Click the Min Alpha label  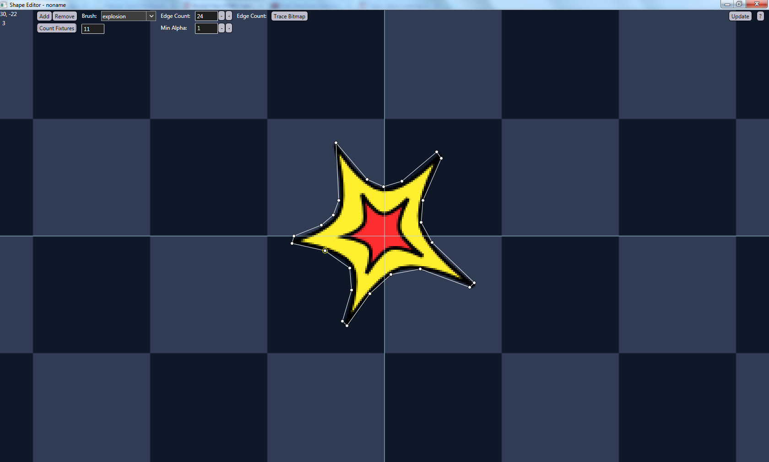click(174, 28)
